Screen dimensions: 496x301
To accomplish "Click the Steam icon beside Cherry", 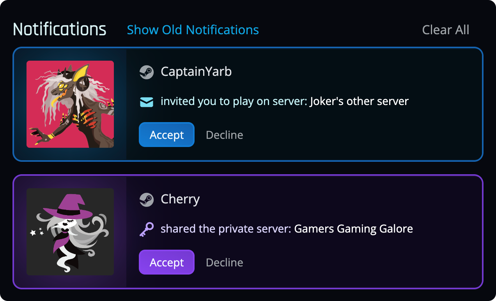I will [147, 199].
